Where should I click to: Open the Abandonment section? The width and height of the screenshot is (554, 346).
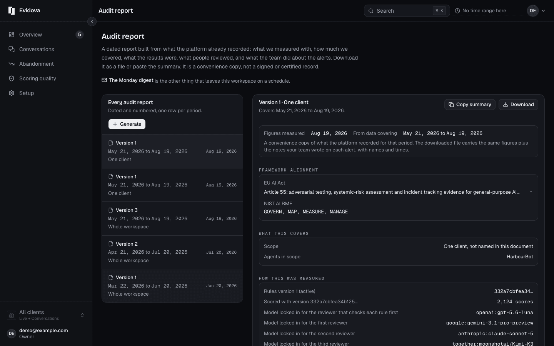click(x=46, y=64)
